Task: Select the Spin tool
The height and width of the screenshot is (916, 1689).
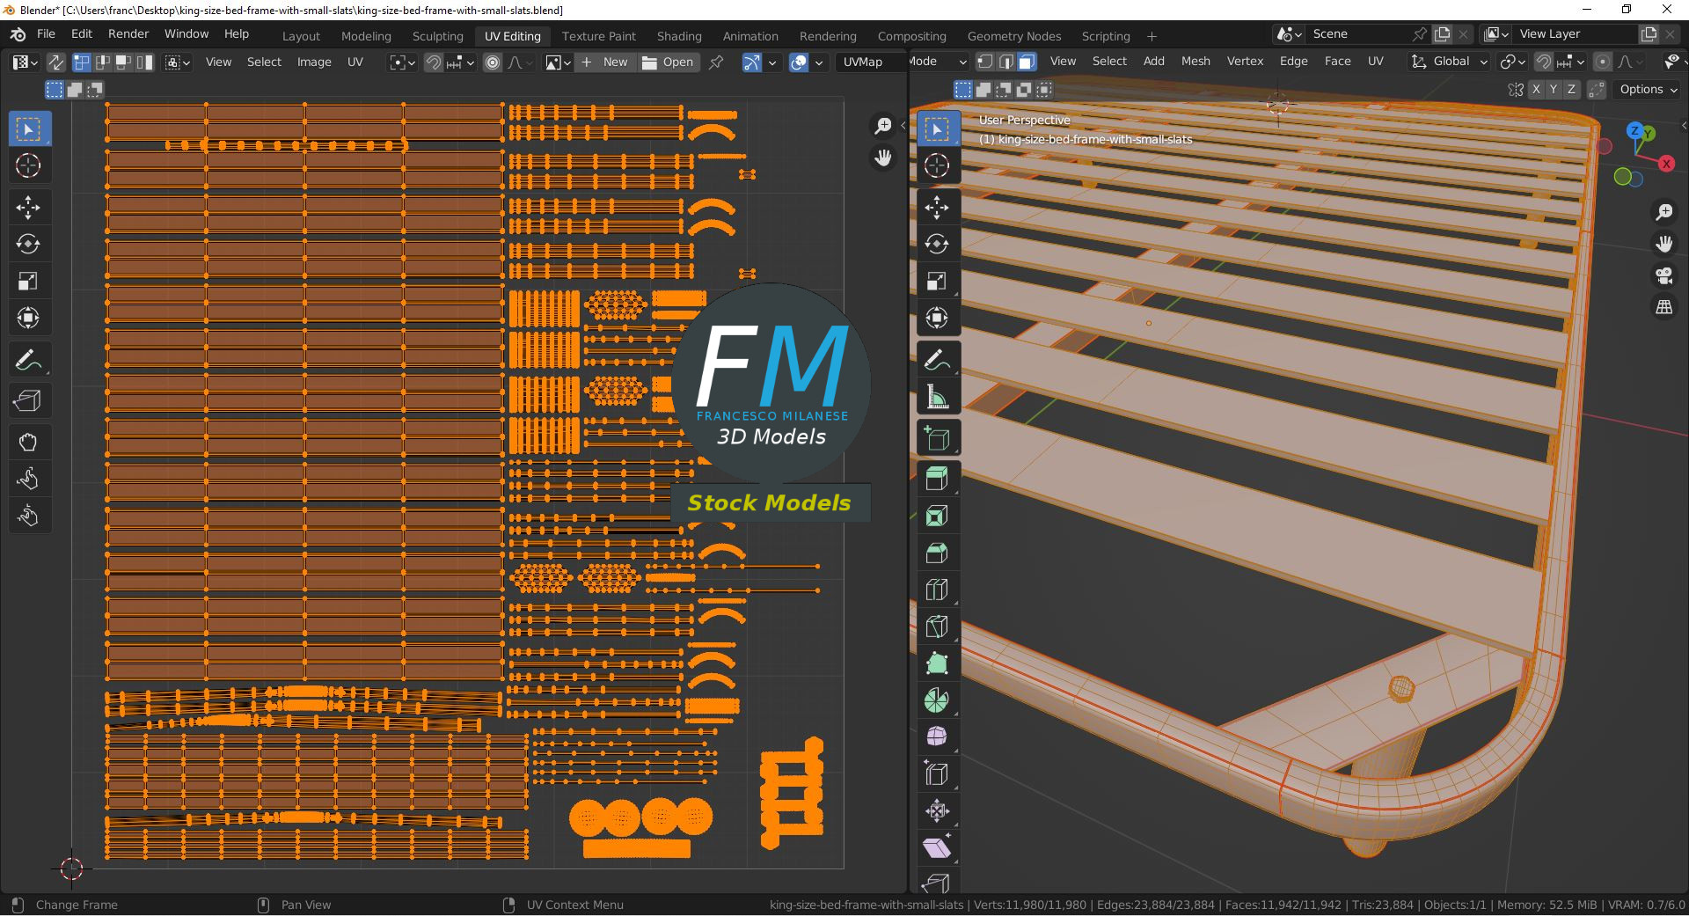Action: pyautogui.click(x=937, y=700)
